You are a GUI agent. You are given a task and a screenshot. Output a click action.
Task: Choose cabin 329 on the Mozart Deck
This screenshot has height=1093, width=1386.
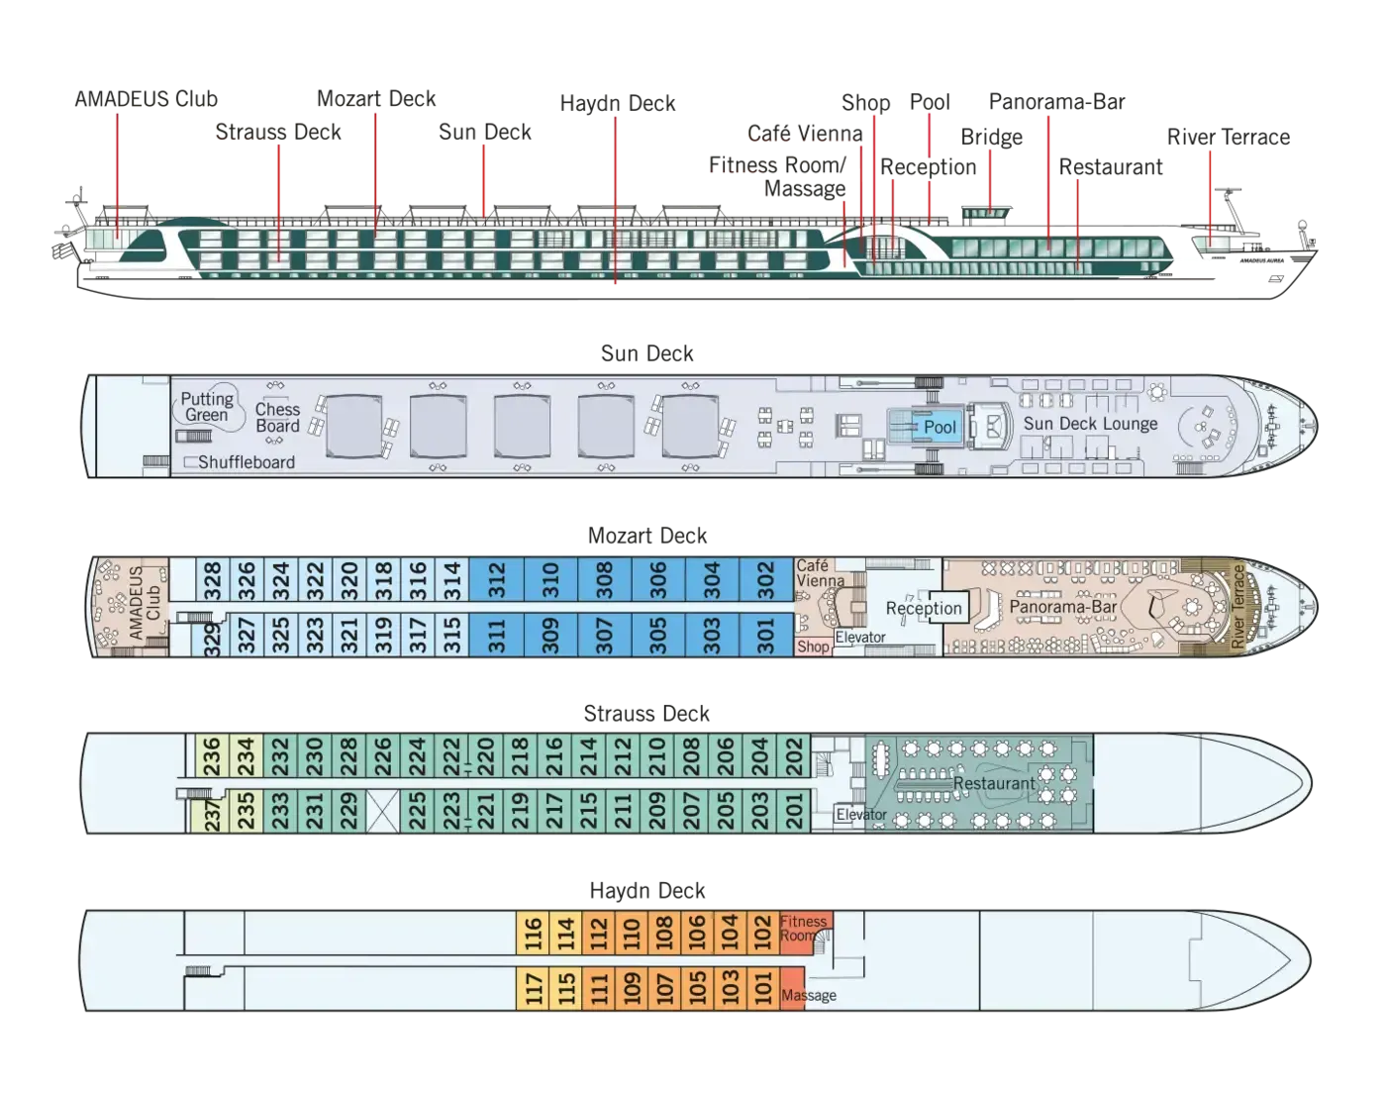click(212, 636)
